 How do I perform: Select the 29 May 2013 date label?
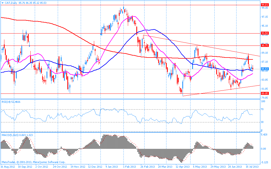[x=218, y=167]
